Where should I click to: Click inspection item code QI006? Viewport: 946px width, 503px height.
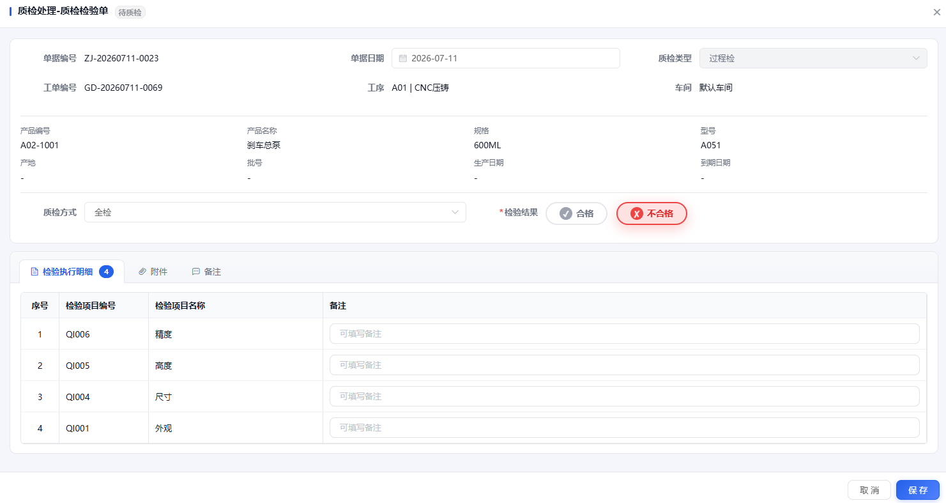click(78, 334)
